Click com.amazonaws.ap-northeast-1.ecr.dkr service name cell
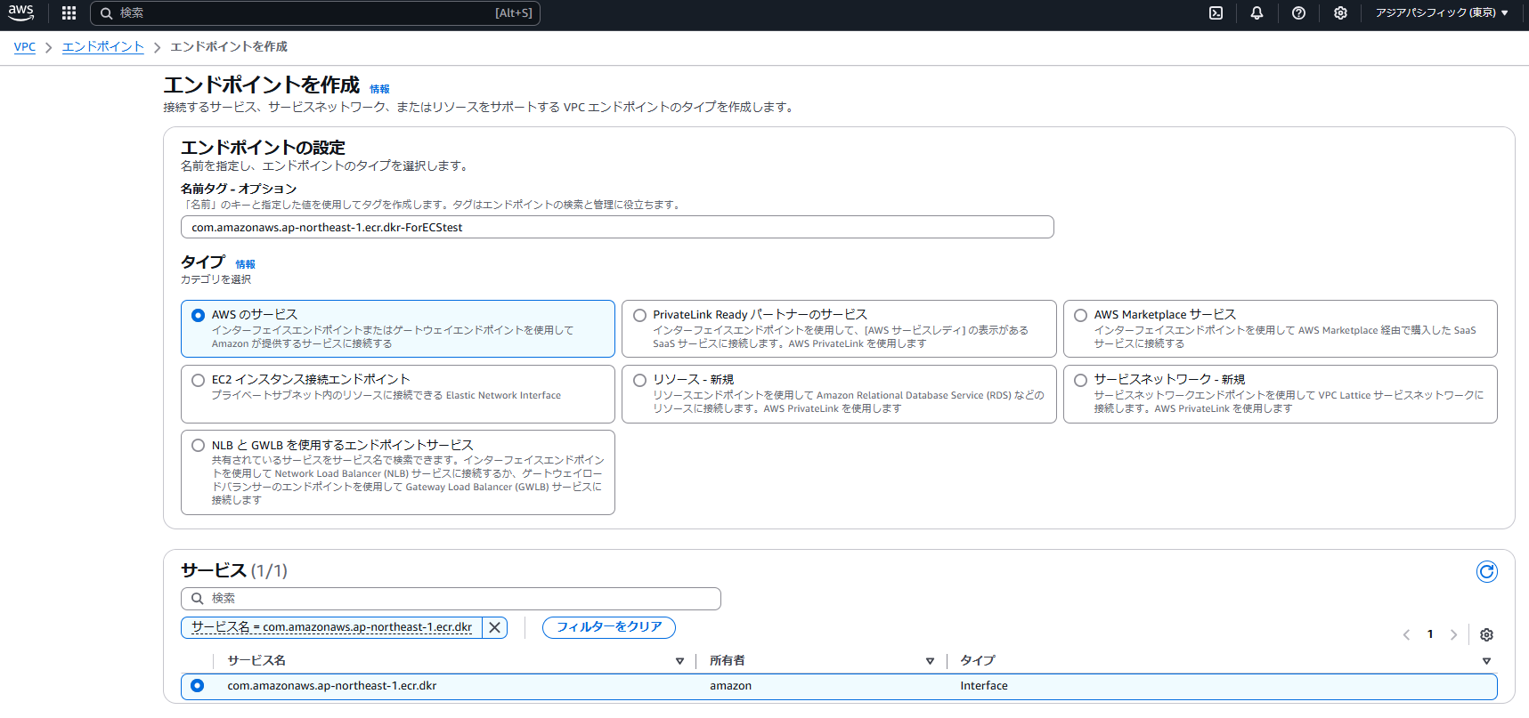Viewport: 1529px width, 718px height. [331, 686]
